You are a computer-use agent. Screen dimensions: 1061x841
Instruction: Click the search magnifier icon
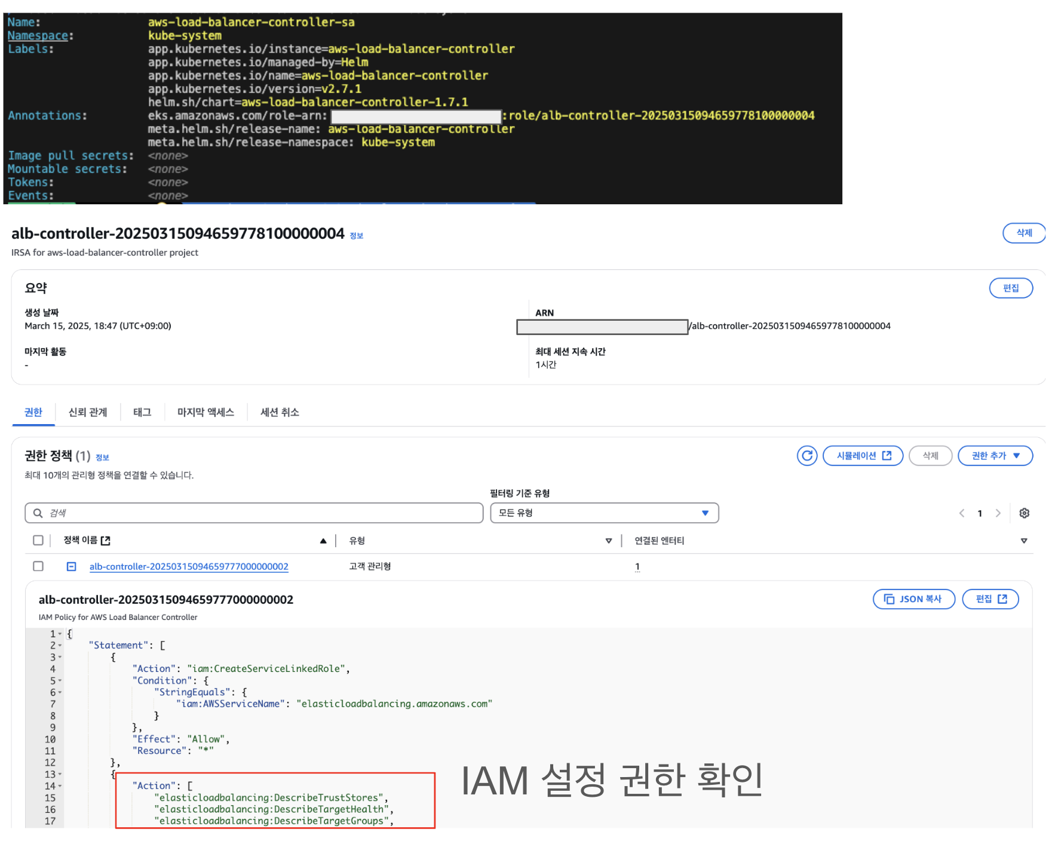[38, 513]
